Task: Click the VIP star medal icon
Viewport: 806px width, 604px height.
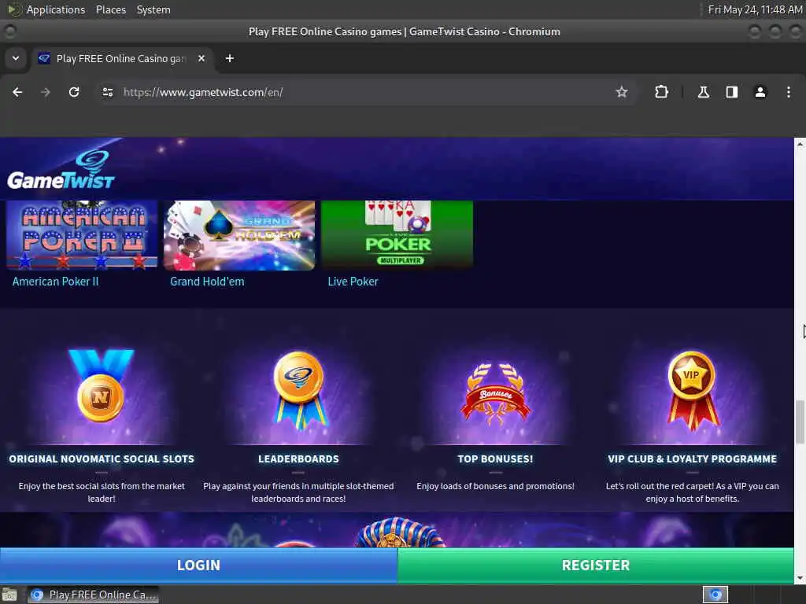Action: pos(692,390)
